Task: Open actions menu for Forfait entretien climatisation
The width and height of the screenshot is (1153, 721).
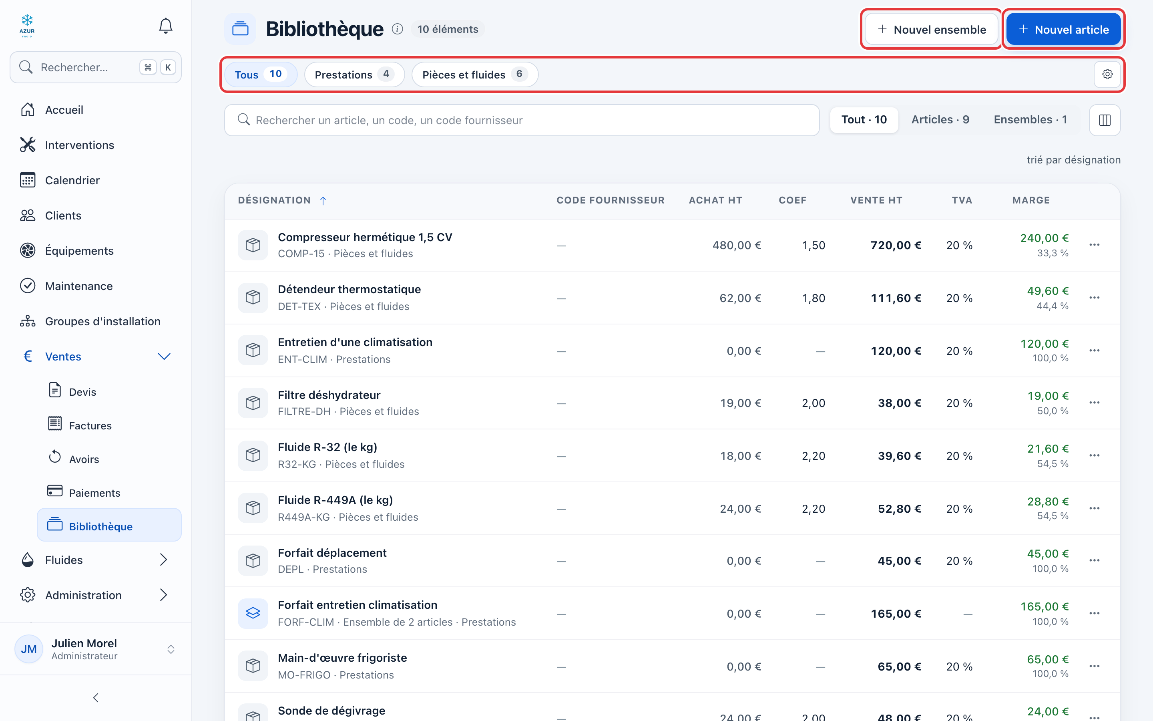Action: click(1095, 613)
